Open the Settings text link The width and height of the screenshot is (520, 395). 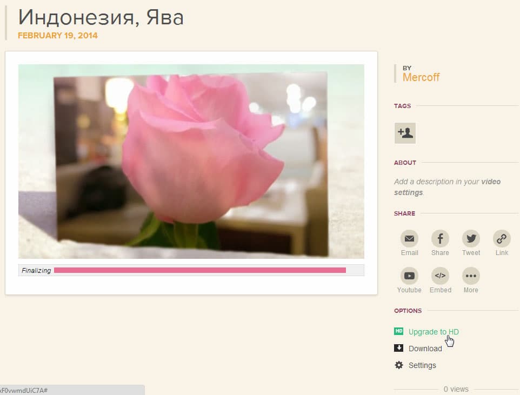pyautogui.click(x=422, y=365)
